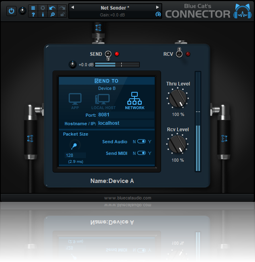Click the send level meter bar
The image size is (255, 262).
click(x=117, y=65)
